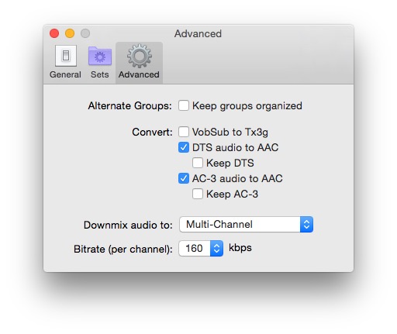Switch to the Sets tab label
Screen dimensions: 397x334
pyautogui.click(x=100, y=74)
